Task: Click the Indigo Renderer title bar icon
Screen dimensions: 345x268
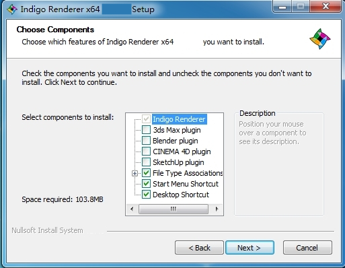Action: pyautogui.click(x=12, y=9)
